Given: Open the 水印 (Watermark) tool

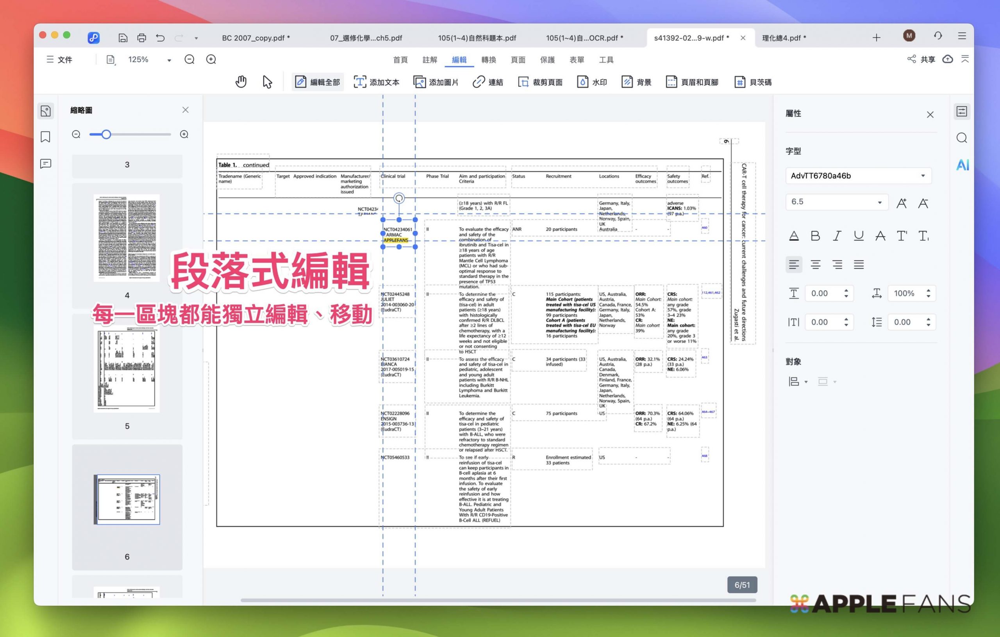Looking at the screenshot, I should tap(592, 82).
